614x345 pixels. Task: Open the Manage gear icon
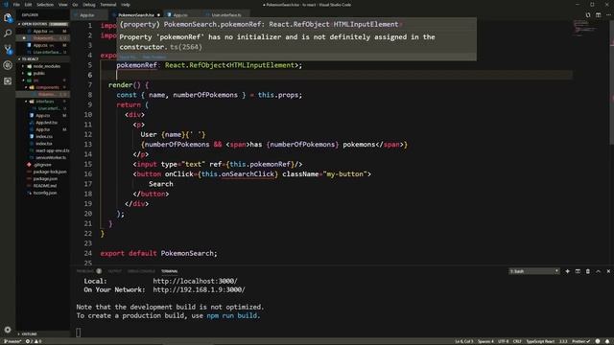(8, 330)
